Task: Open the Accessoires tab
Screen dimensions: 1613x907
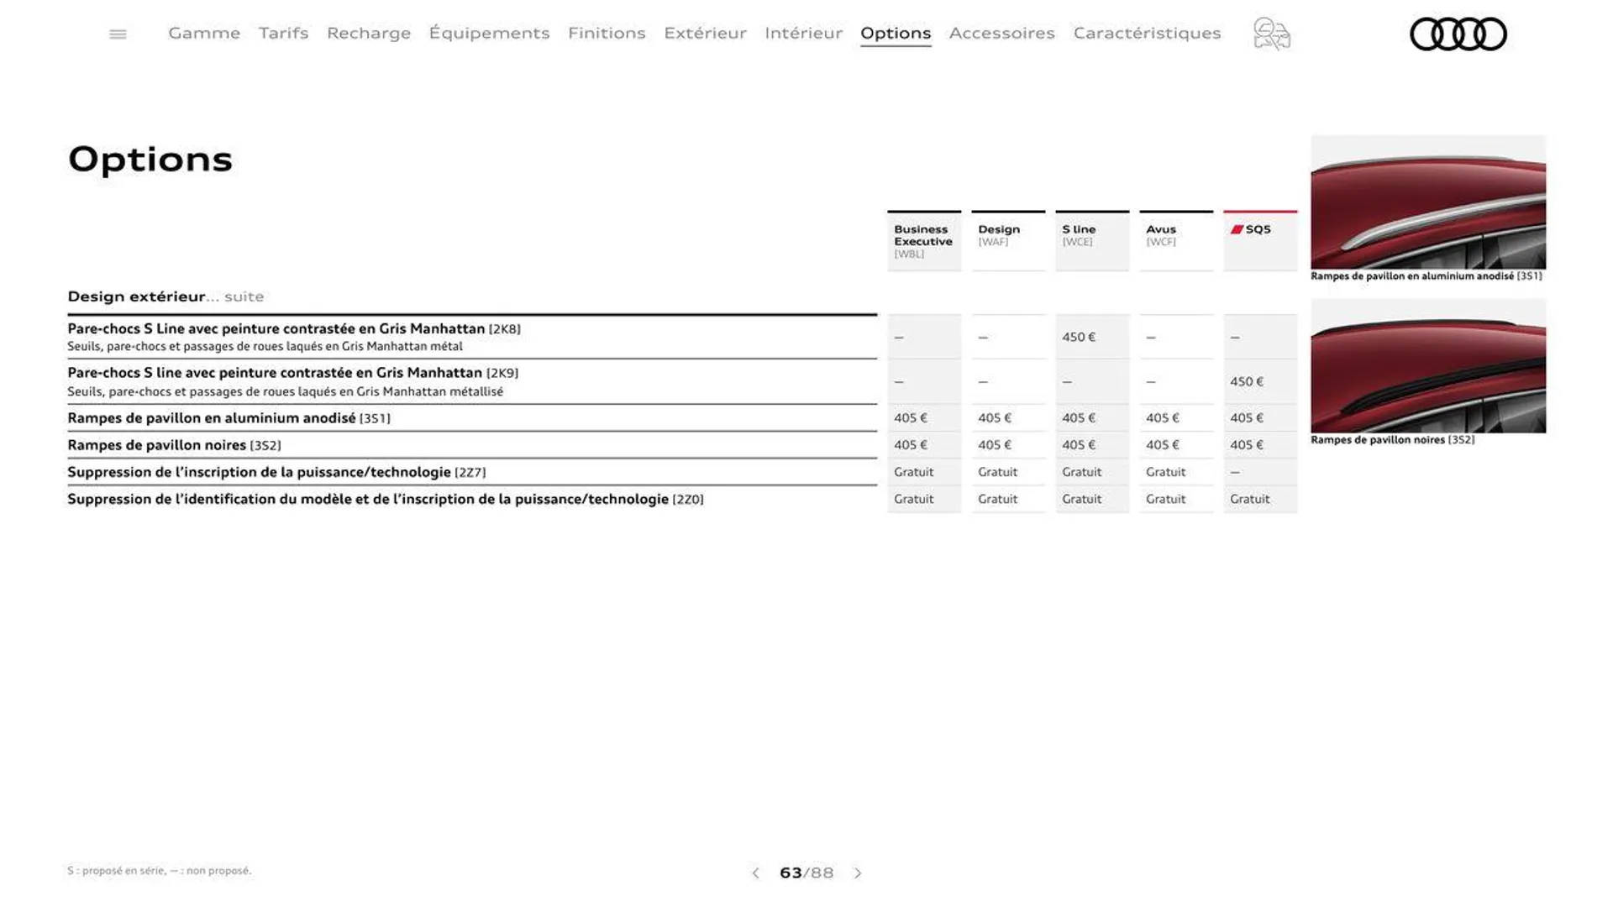Action: (x=1001, y=33)
